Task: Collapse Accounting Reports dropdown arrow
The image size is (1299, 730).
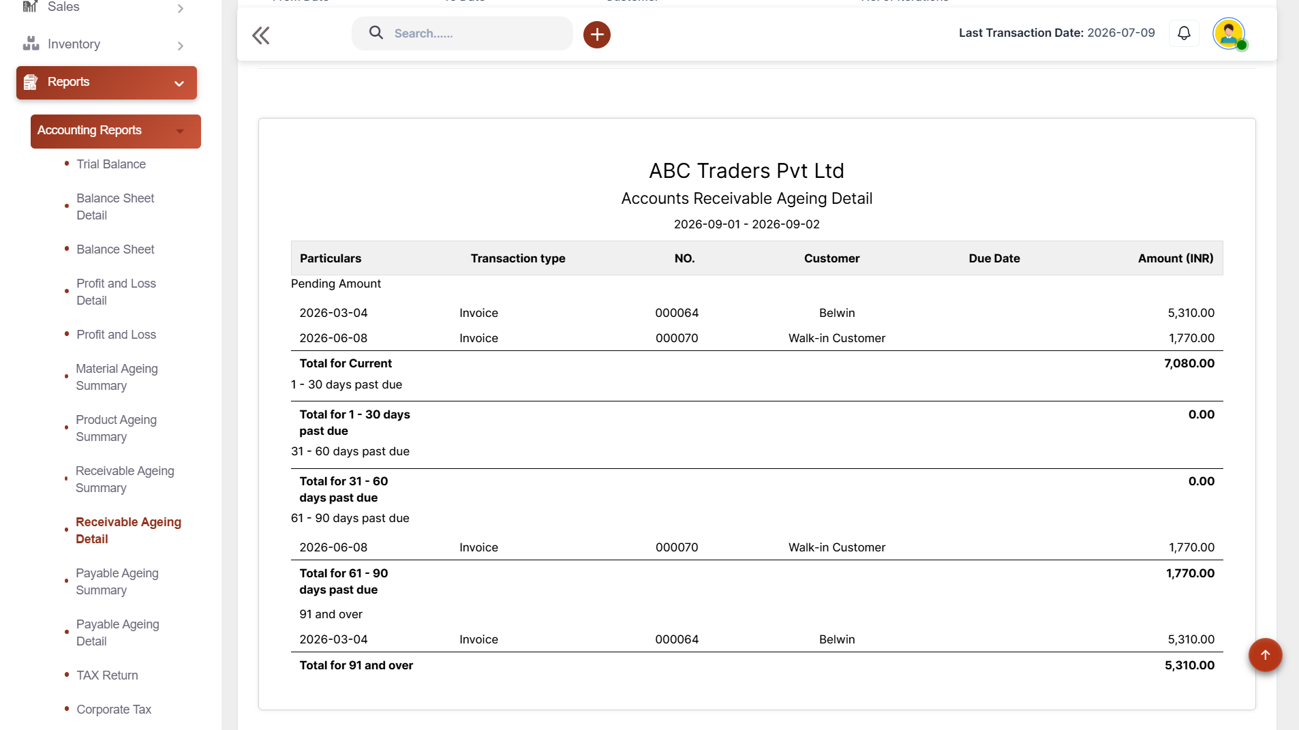Action: point(180,131)
